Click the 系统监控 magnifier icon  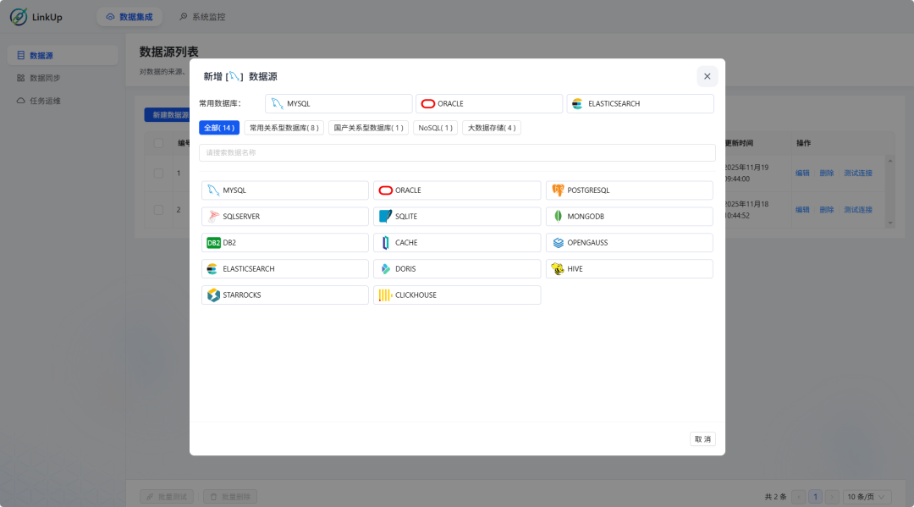click(184, 17)
